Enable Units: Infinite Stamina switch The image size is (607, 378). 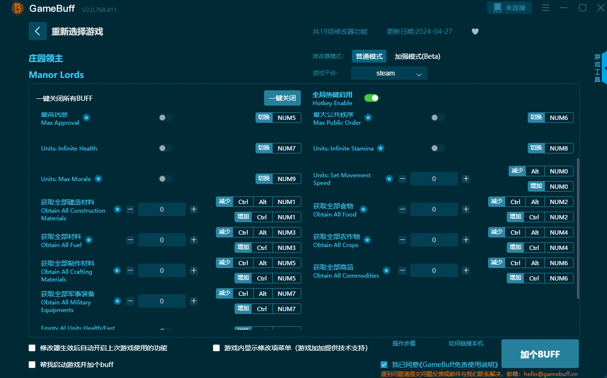click(x=438, y=148)
